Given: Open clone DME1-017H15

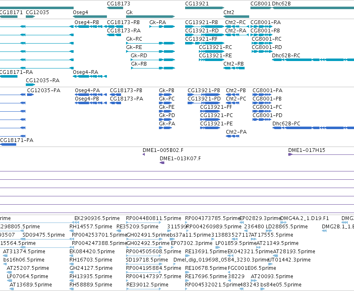Looking at the screenshot, I should [307, 150].
